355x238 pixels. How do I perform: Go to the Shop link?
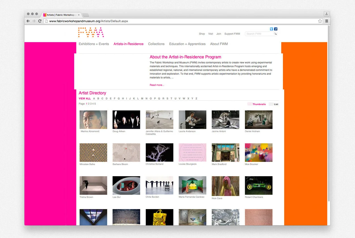tap(202, 34)
